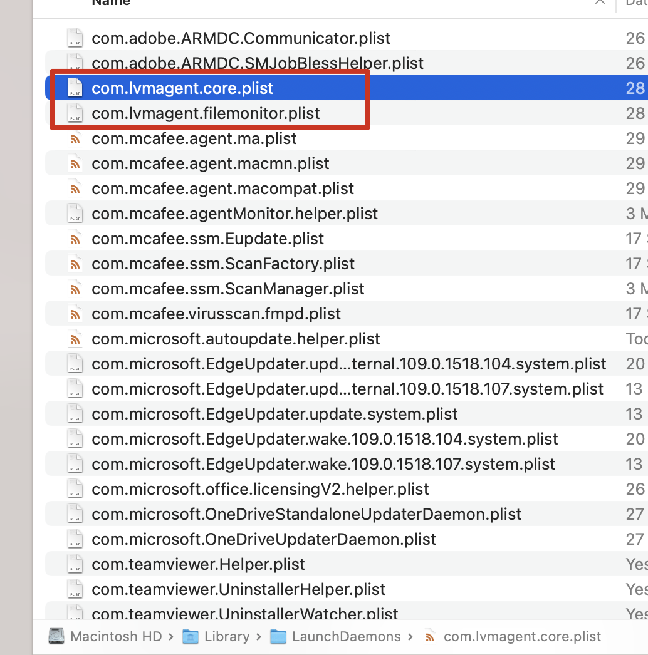Select com.mcafee.virusscan.fmpd.plist file
The image size is (648, 655).
[x=216, y=314]
